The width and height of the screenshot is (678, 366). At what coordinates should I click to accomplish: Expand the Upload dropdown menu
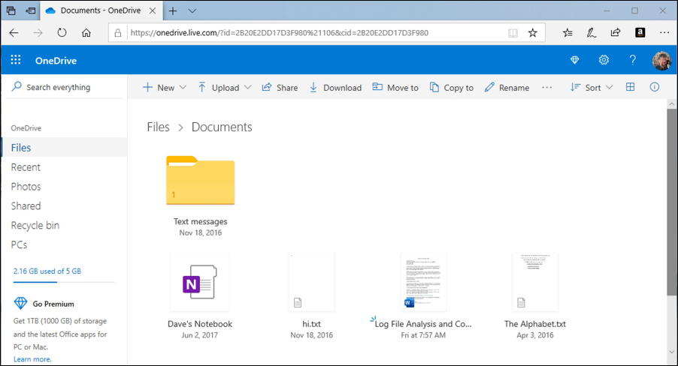(x=225, y=88)
